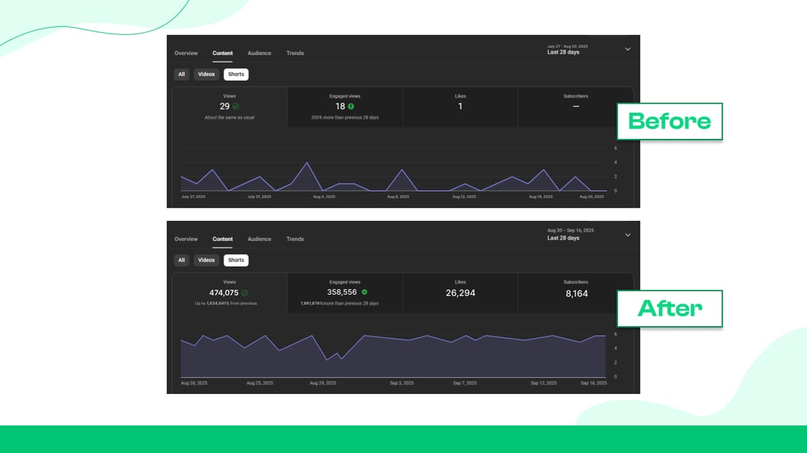Viewport: 807px width, 453px height.
Task: Select the Videos filter chip in bottom panel
Action: tap(206, 260)
